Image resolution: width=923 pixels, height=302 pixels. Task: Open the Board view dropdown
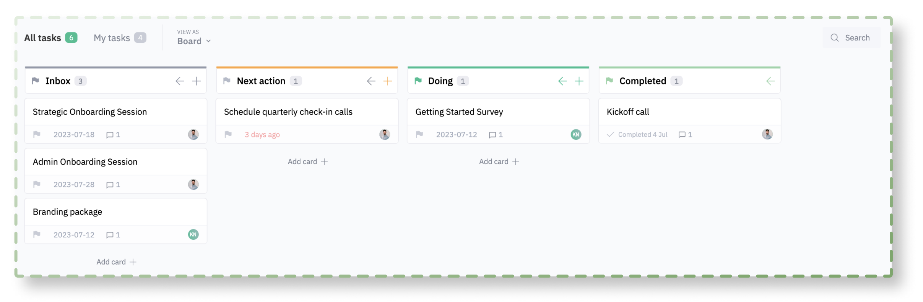tap(193, 41)
